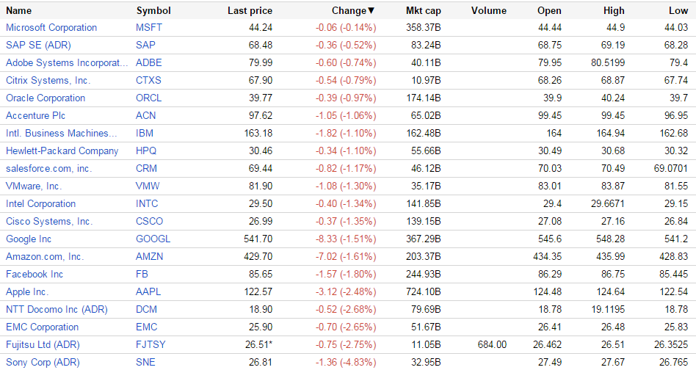Open Microsoft Corporation link
The image size is (696, 370).
click(x=51, y=28)
